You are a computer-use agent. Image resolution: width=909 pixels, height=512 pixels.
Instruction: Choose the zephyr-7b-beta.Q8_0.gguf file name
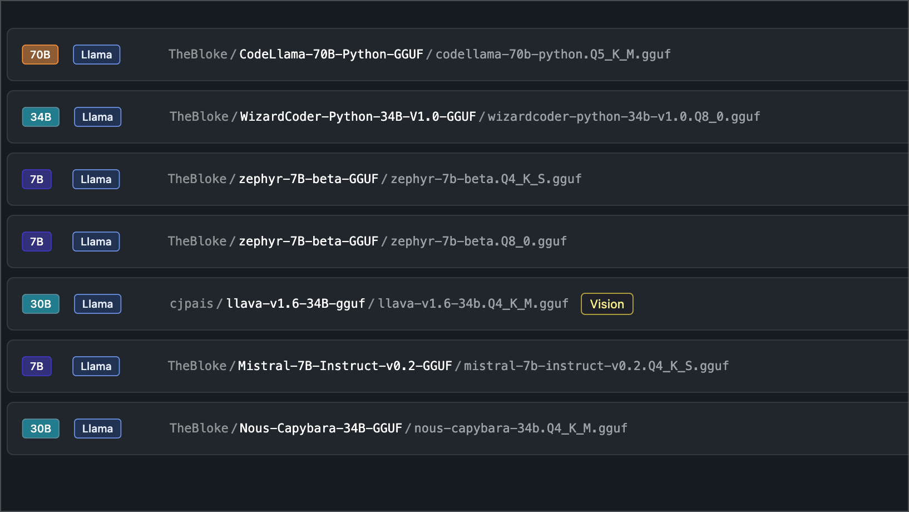click(478, 242)
